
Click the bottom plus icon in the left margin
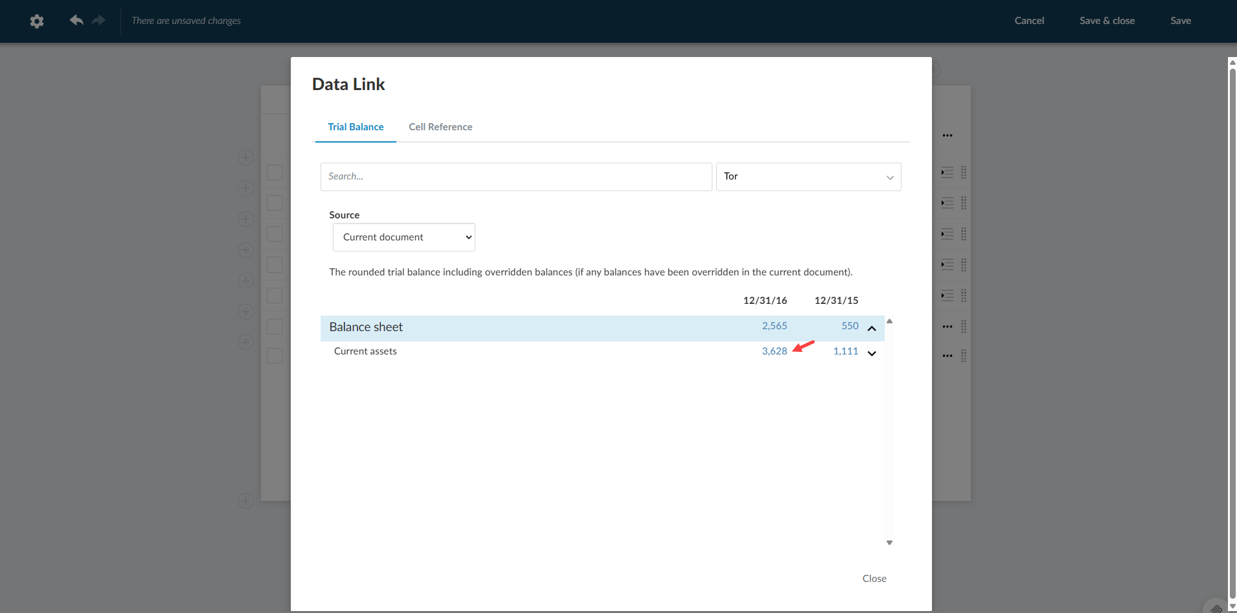245,501
